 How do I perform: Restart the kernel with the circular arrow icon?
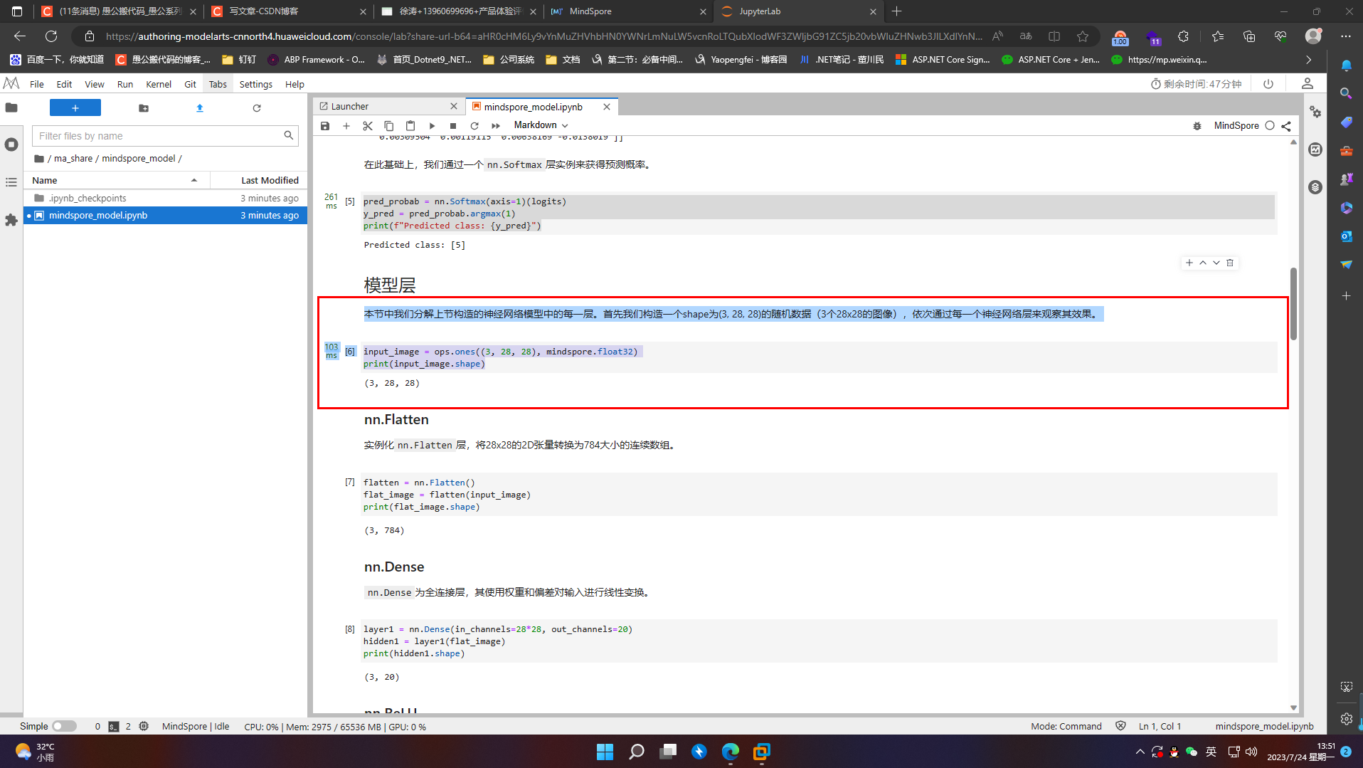click(x=474, y=126)
